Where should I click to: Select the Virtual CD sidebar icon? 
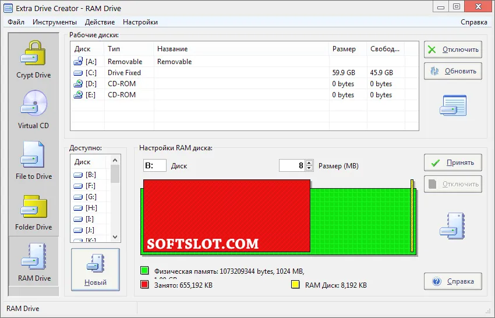(x=33, y=109)
